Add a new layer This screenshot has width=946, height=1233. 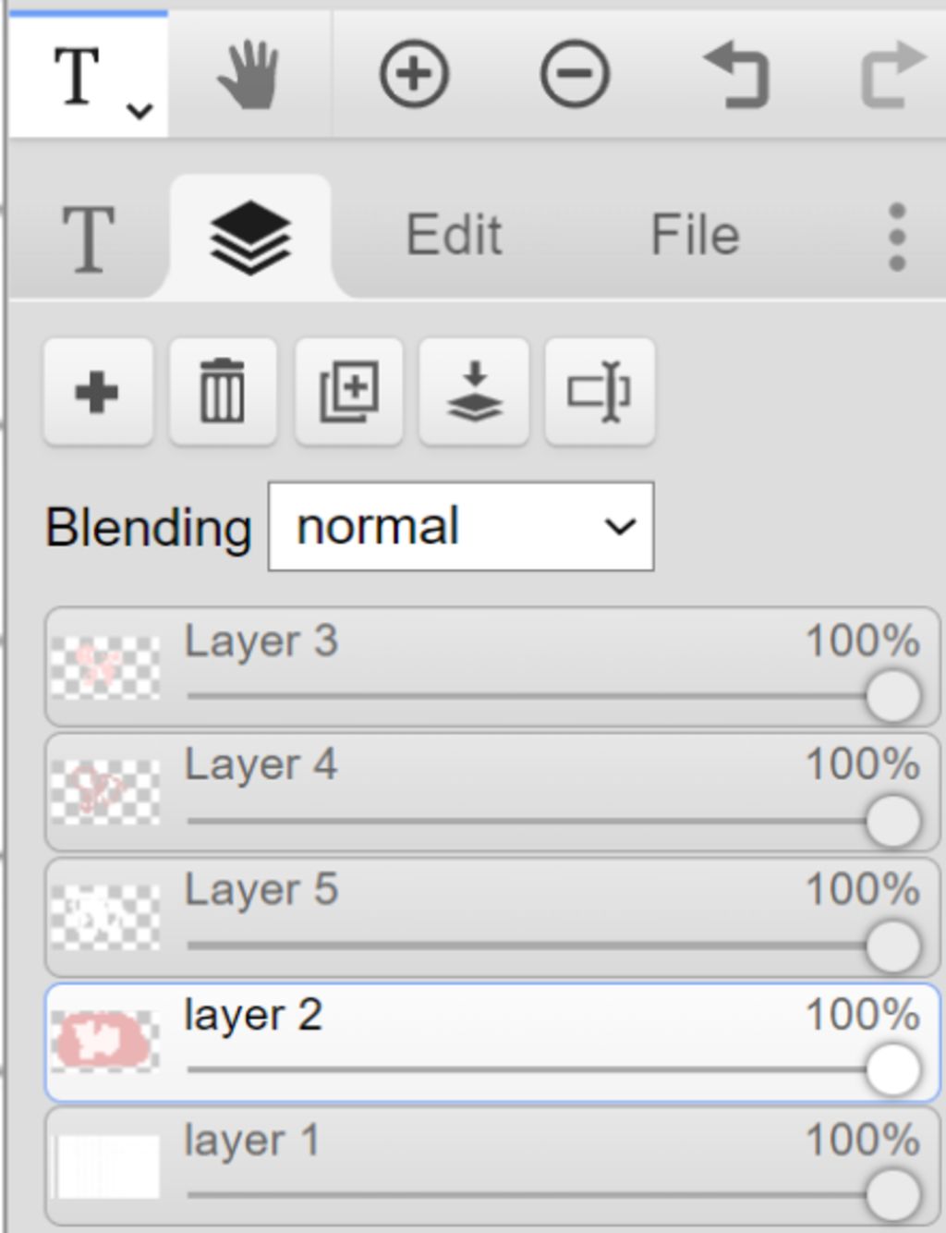[98, 392]
